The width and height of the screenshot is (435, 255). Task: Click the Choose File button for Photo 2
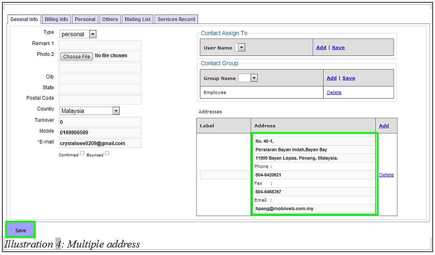tap(76, 56)
